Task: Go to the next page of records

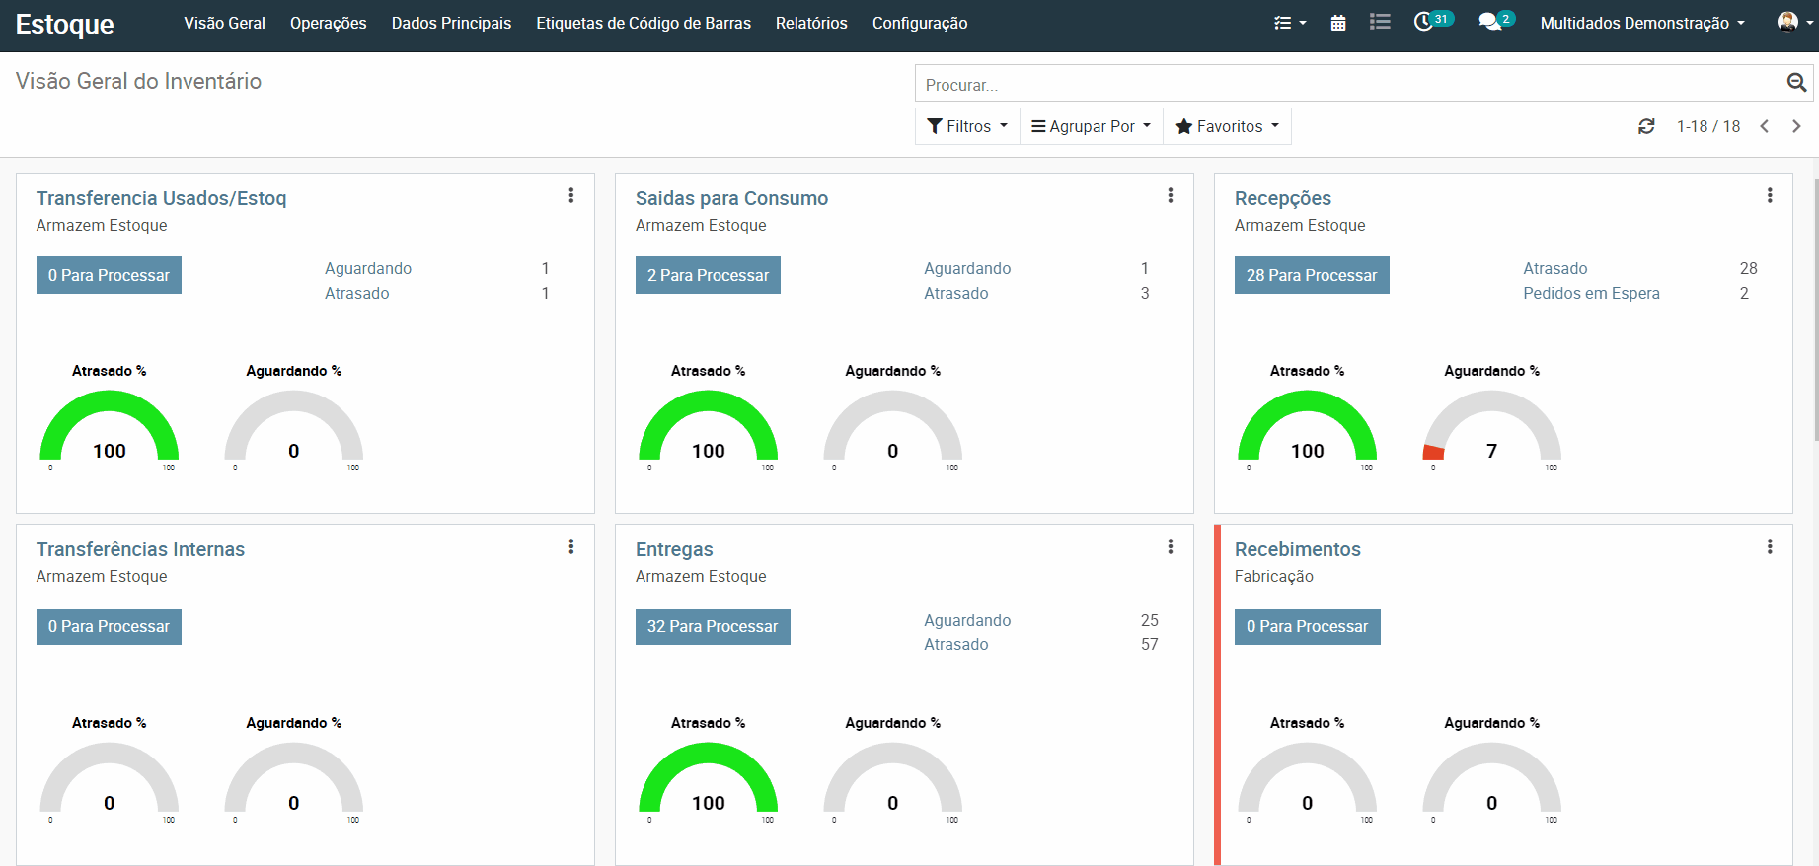Action: (1796, 126)
